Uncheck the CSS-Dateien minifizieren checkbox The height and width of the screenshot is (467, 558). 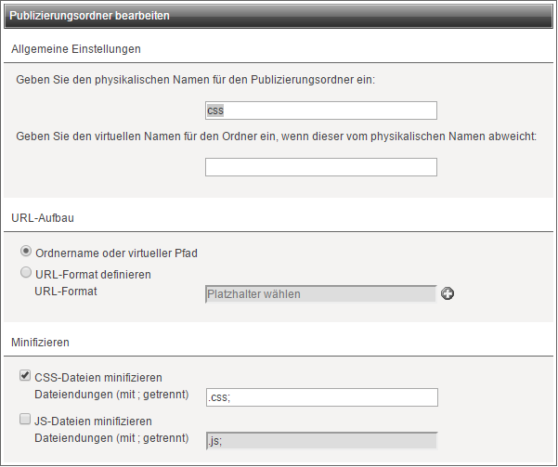(25, 375)
